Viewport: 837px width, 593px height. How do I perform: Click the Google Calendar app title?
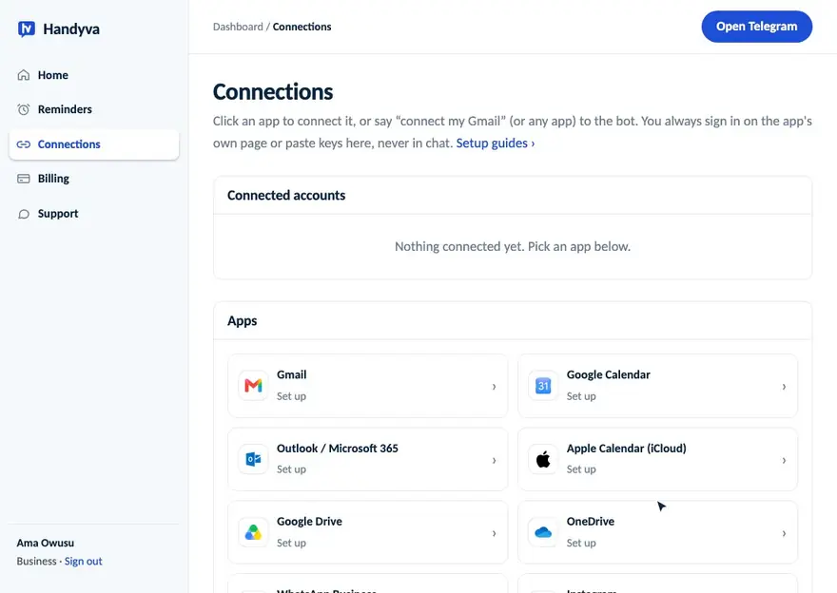(x=608, y=374)
